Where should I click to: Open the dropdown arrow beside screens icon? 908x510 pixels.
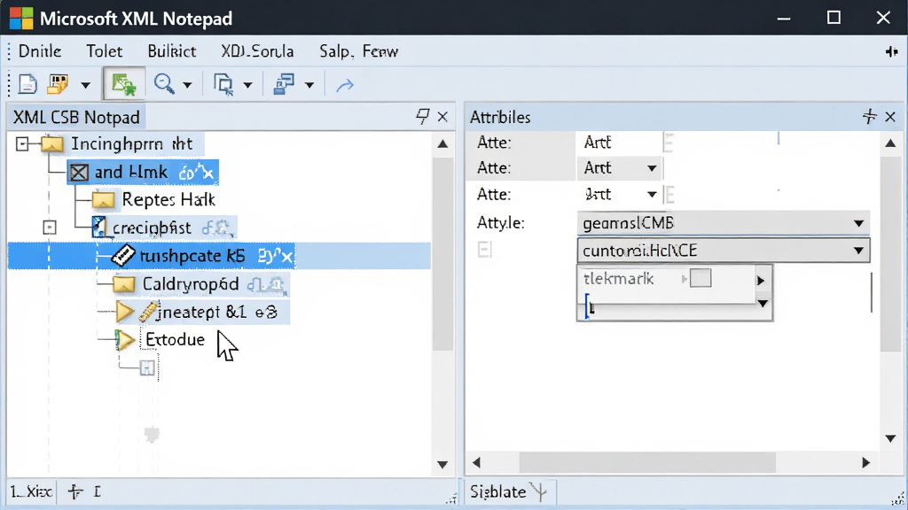coord(309,86)
